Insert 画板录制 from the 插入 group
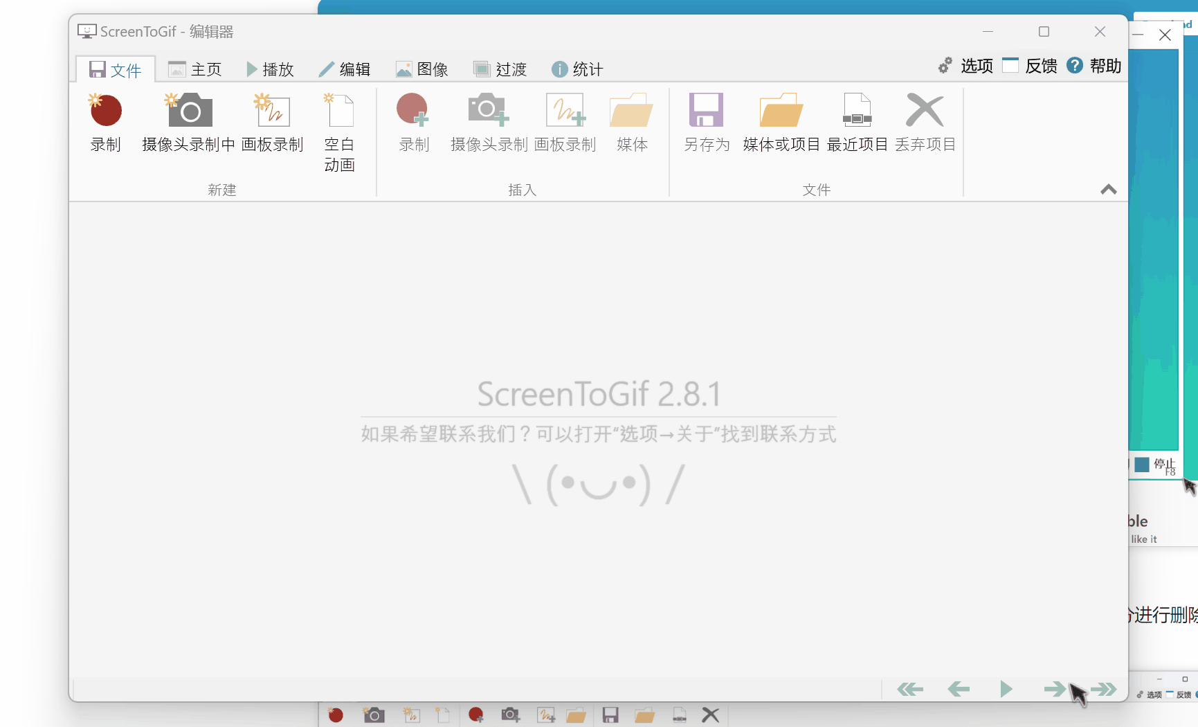The height and width of the screenshot is (727, 1198). coord(565,123)
